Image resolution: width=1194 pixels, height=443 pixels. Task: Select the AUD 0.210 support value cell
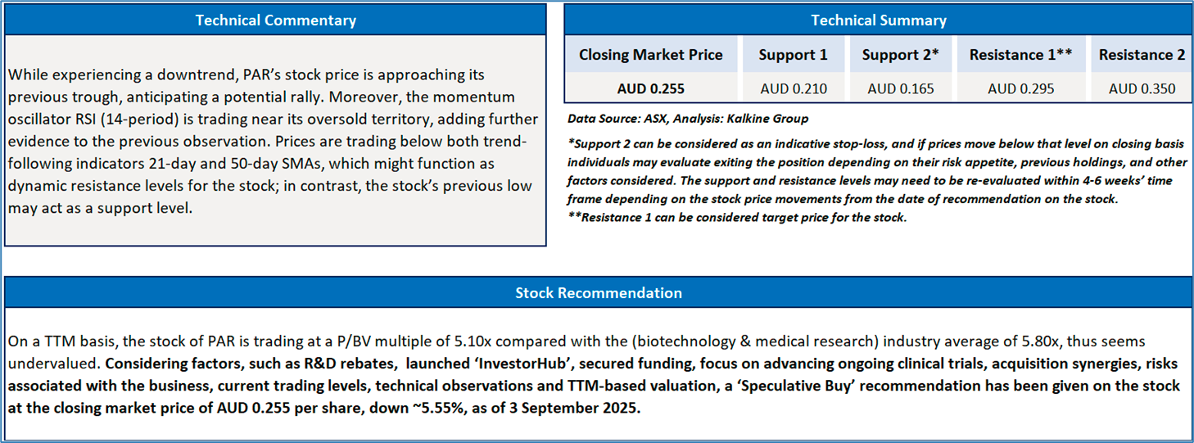[x=793, y=88]
